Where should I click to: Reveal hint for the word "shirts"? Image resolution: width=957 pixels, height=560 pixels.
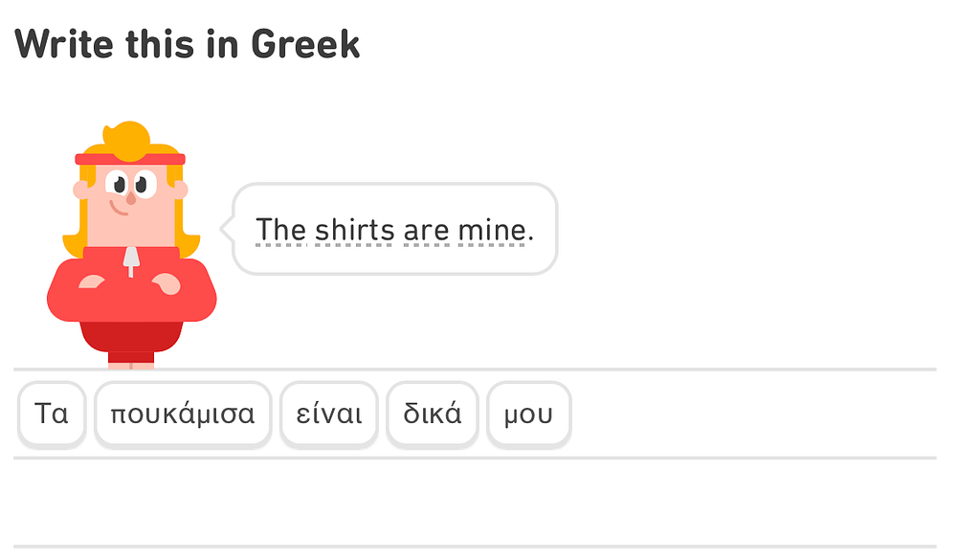click(354, 230)
